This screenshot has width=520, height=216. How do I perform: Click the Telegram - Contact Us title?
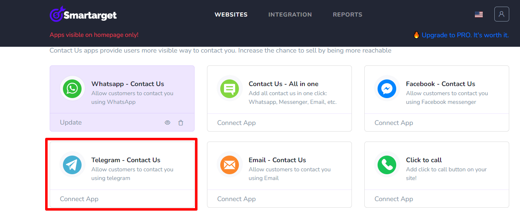pyautogui.click(x=126, y=160)
